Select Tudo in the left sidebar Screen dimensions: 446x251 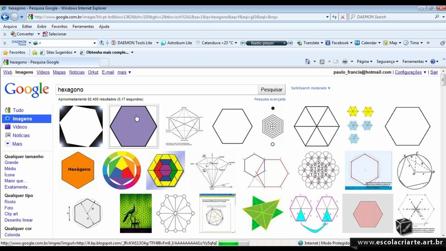click(x=18, y=110)
